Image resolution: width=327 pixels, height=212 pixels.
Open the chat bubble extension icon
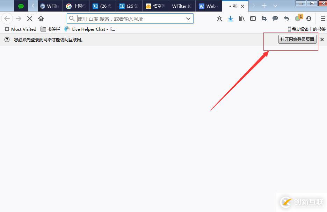coord(275,19)
